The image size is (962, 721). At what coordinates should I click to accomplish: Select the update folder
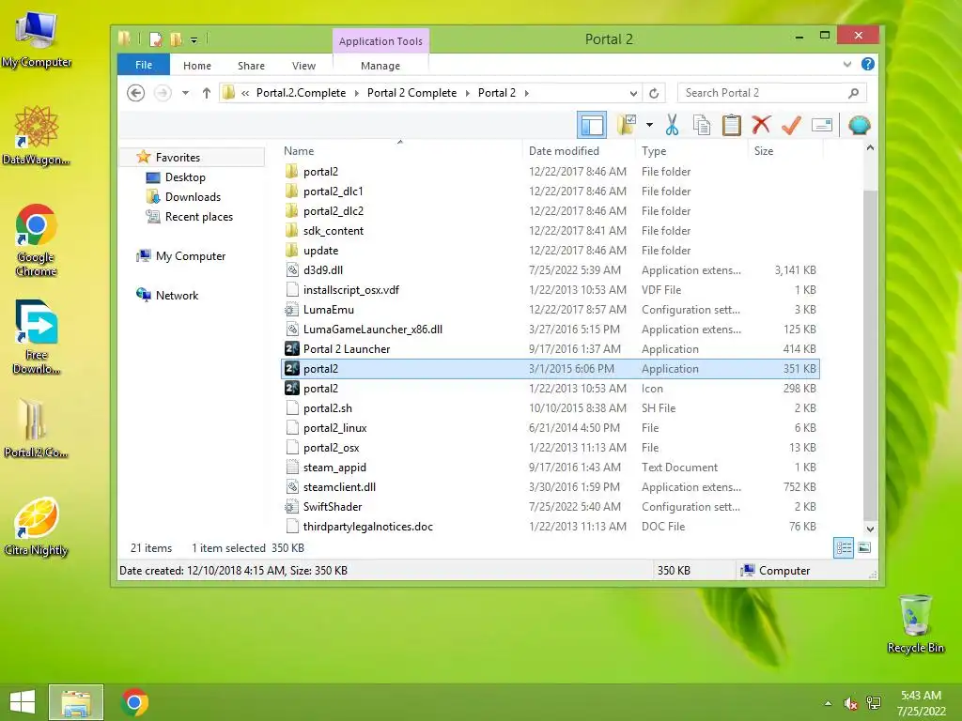pos(551,250)
